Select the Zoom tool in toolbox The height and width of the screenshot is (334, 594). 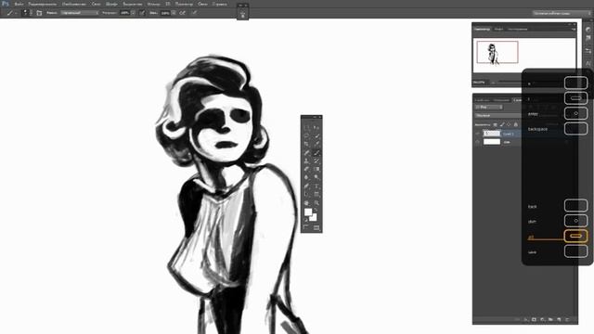pyautogui.click(x=316, y=203)
